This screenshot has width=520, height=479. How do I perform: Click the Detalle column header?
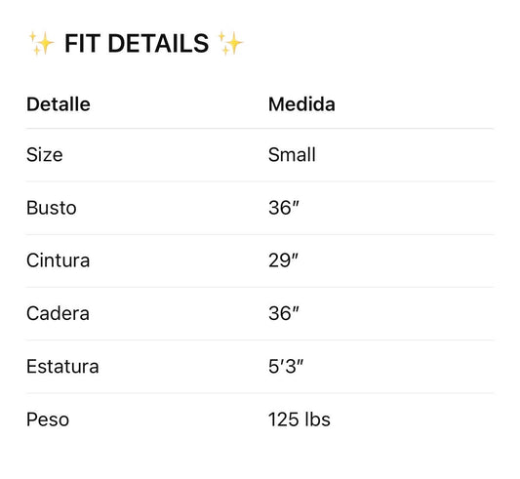(x=59, y=104)
